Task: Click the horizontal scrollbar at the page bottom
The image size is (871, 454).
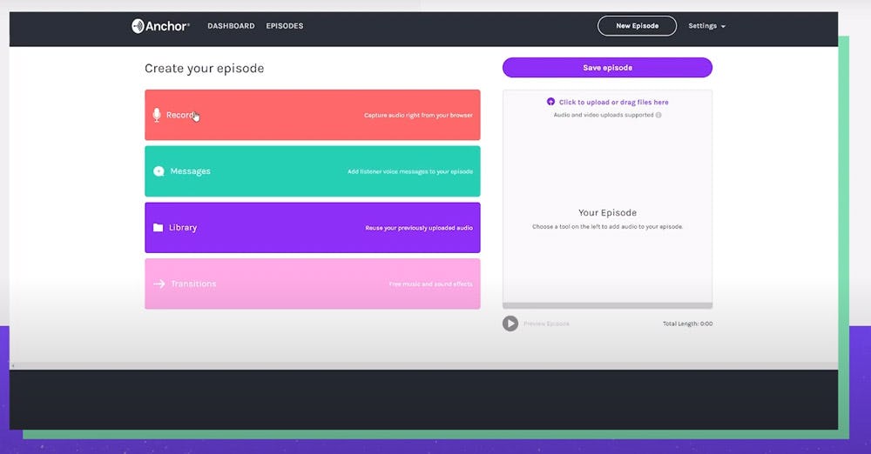Action: coord(423,365)
